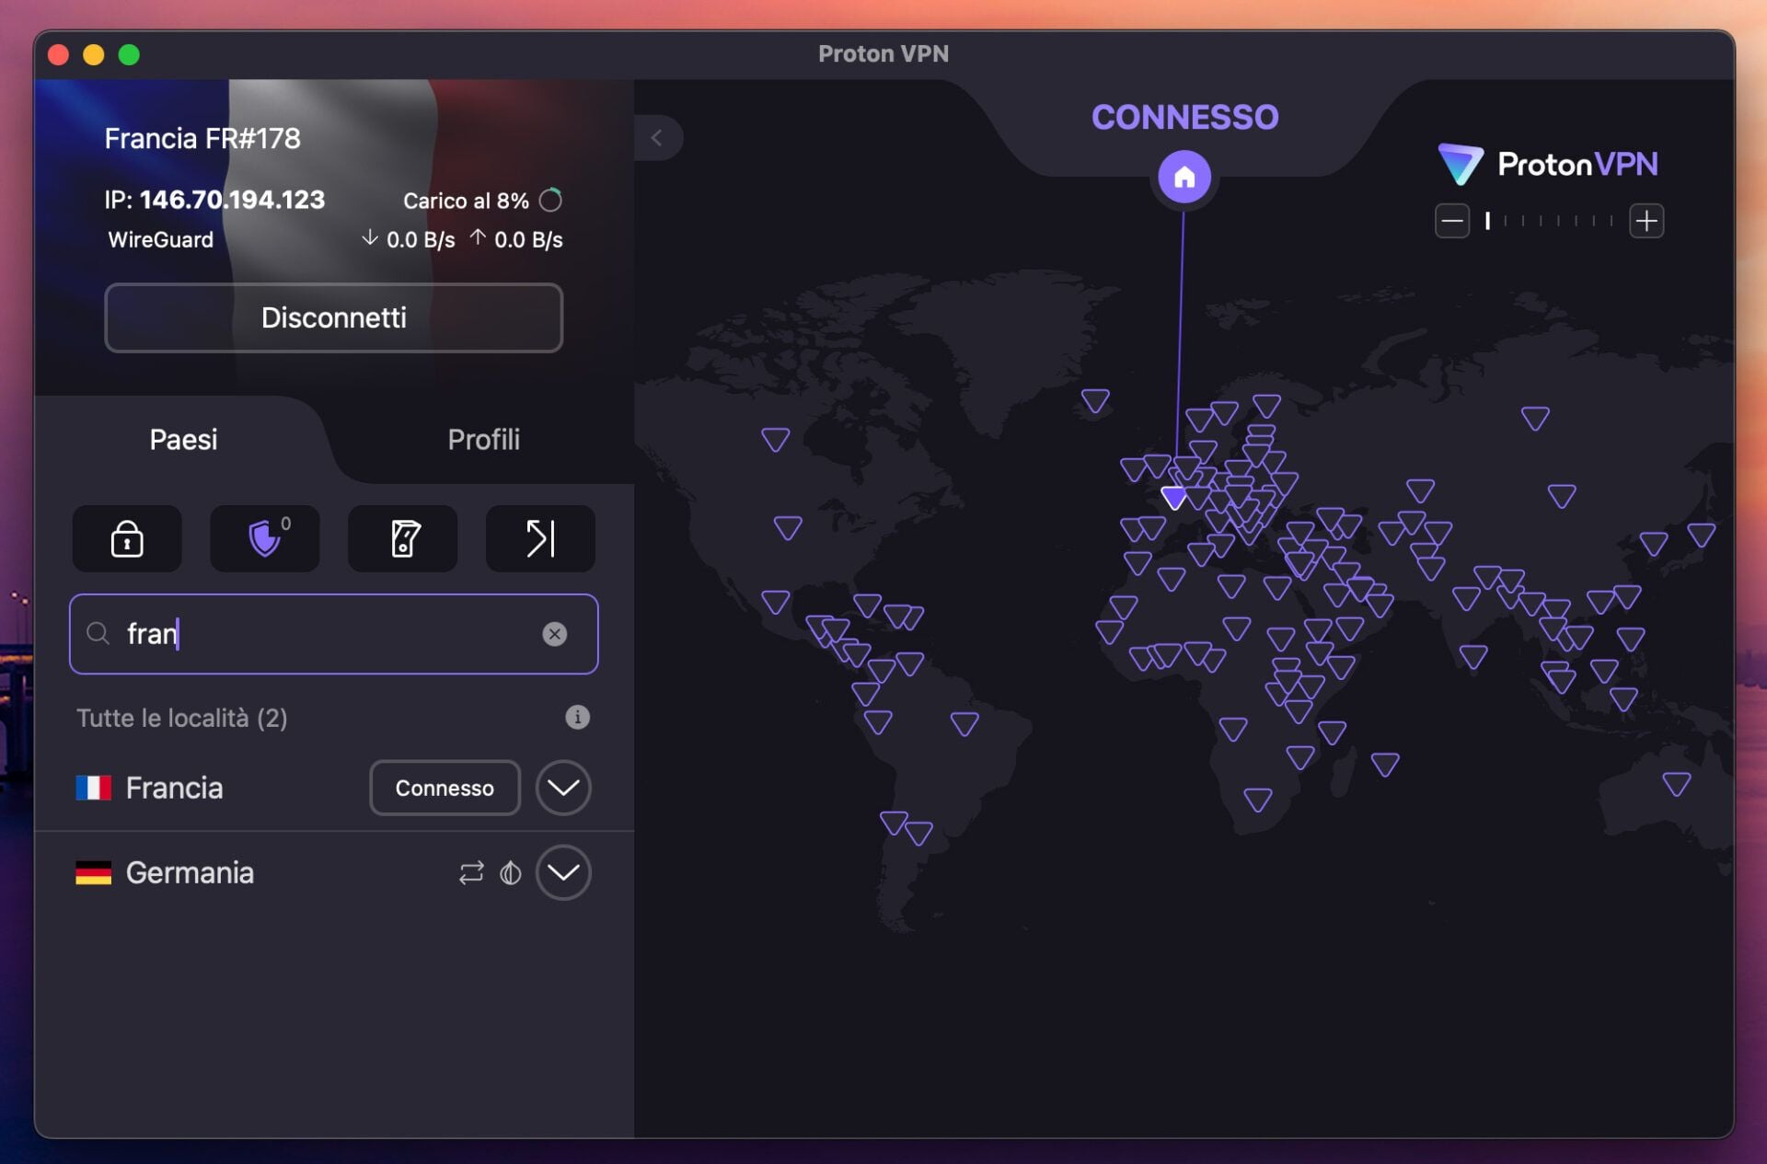Image resolution: width=1767 pixels, height=1164 pixels.
Task: Click the P2P icon next to Germania
Action: [470, 872]
